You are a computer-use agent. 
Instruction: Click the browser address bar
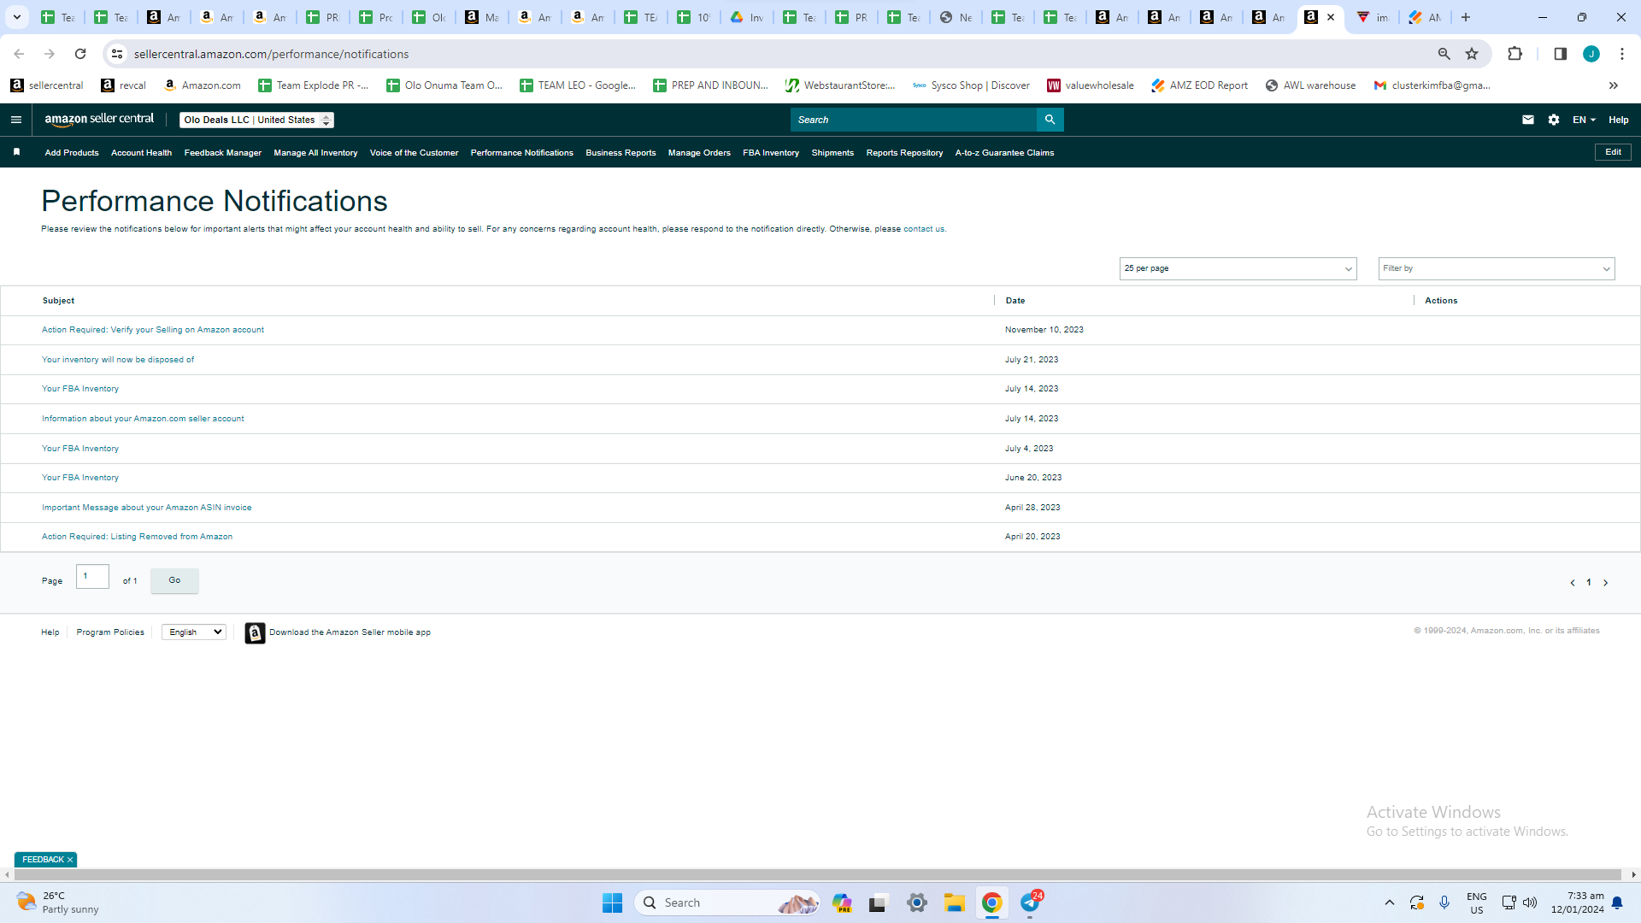769,54
